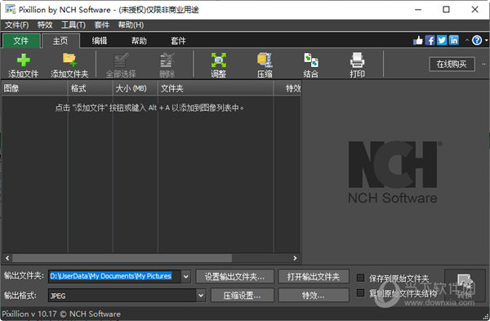Open the 文件(F) menu

[16, 25]
